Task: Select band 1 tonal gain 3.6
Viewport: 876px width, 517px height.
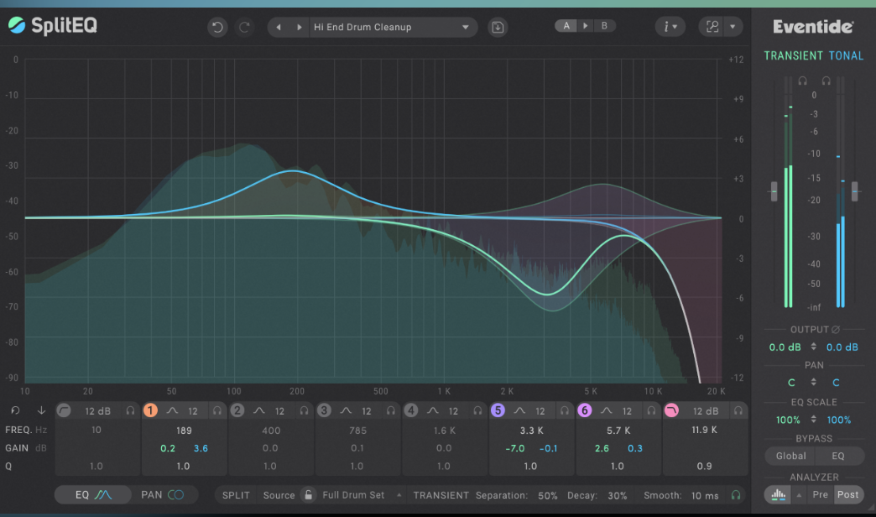Action: [201, 448]
